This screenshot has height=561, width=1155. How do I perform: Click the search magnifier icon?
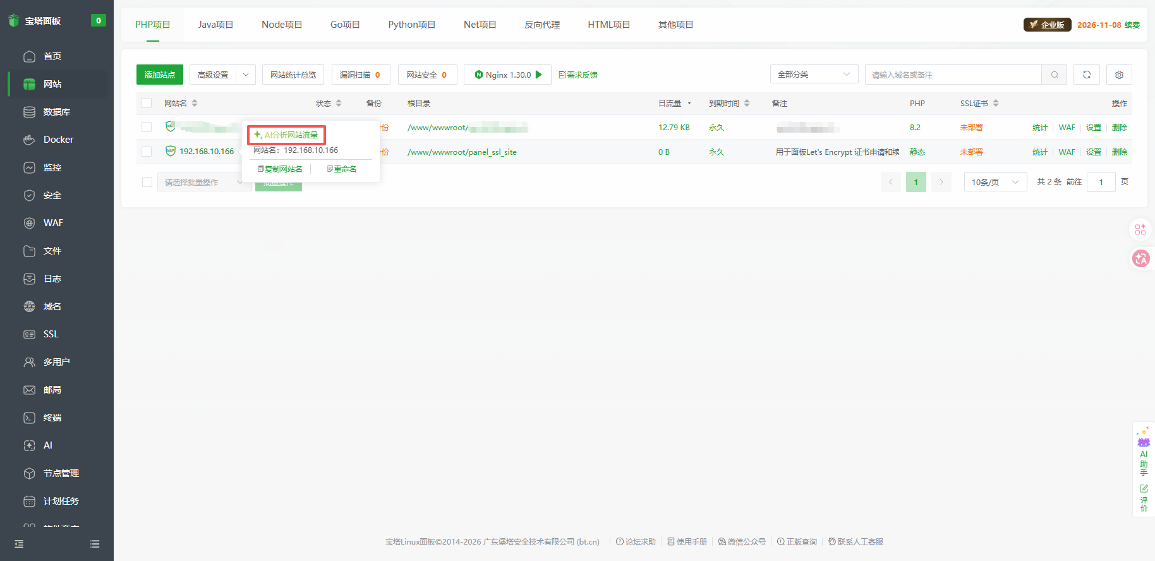click(1055, 75)
